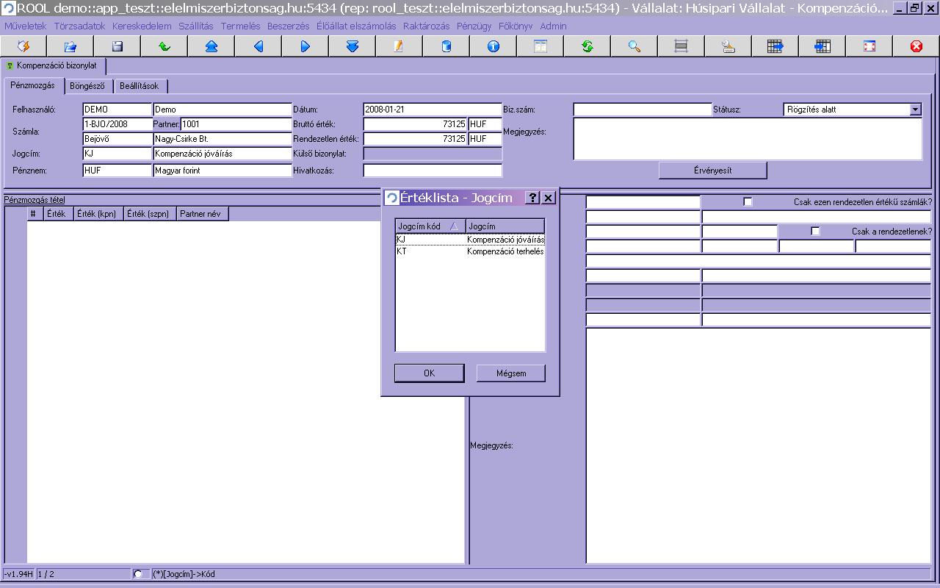Viewport: 940px width, 588px height.
Task: Toggle the 'Csak a rendezetlenek?' checkbox
Action: point(815,232)
